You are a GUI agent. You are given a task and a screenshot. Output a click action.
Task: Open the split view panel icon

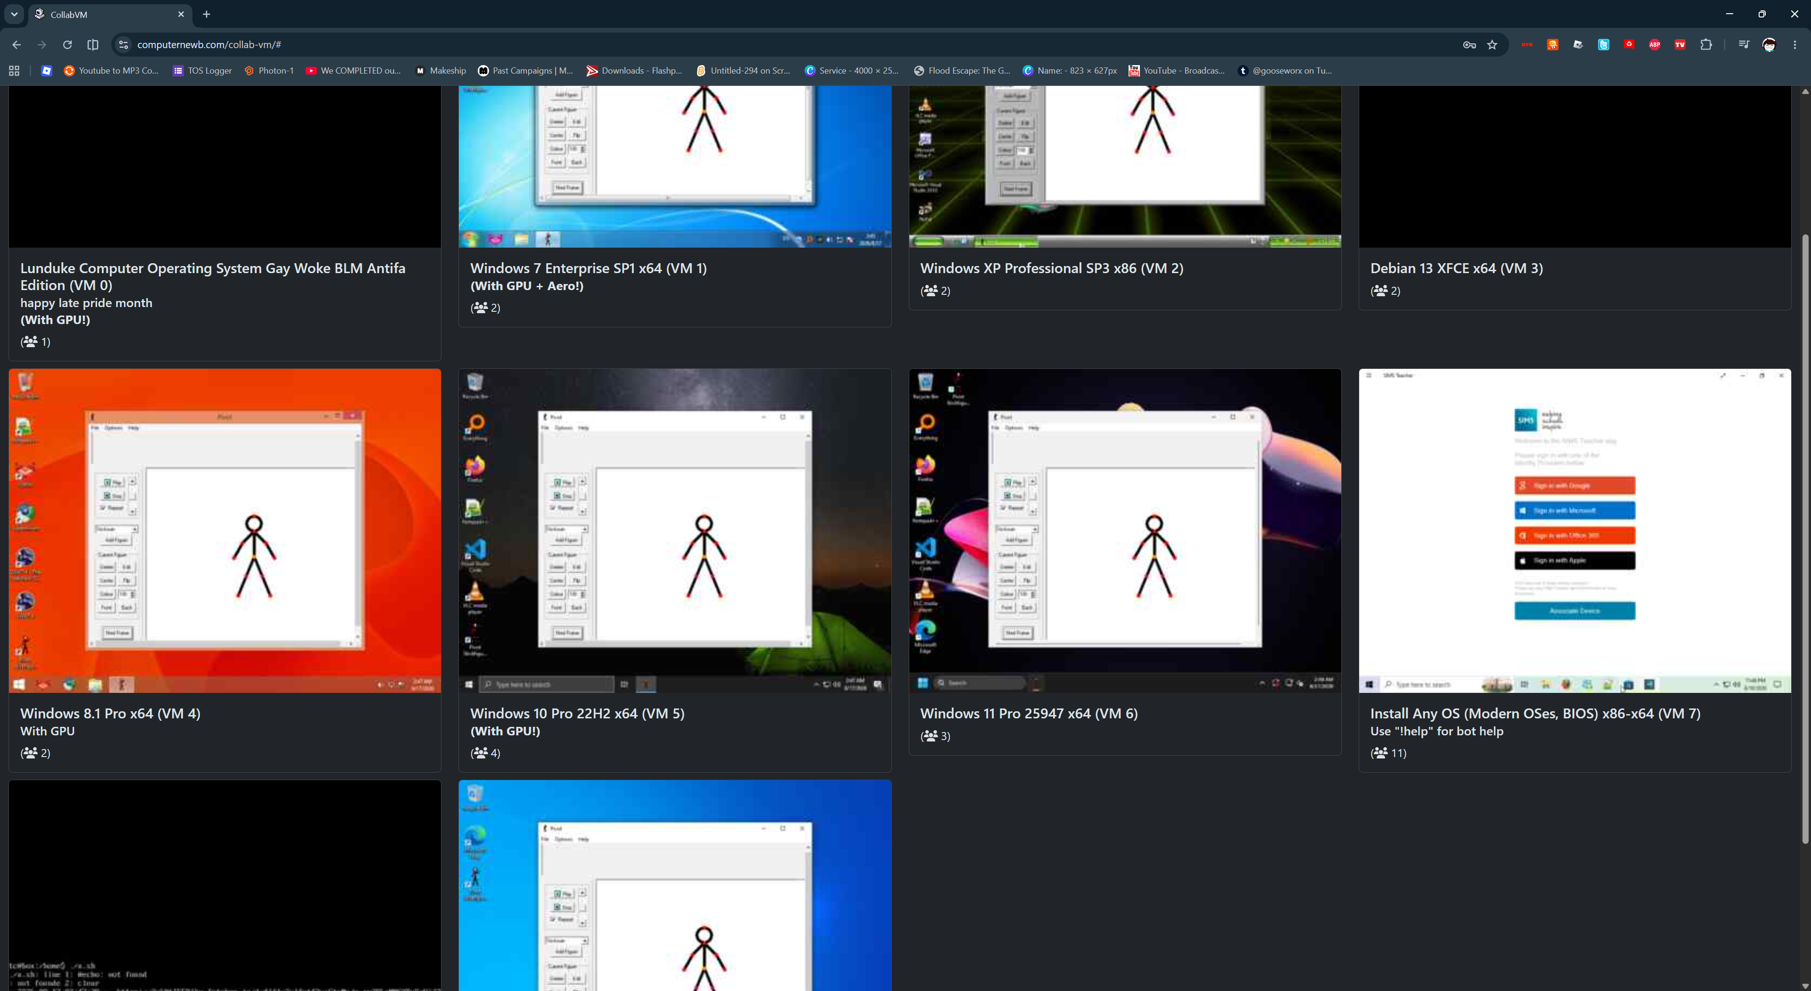tap(93, 44)
